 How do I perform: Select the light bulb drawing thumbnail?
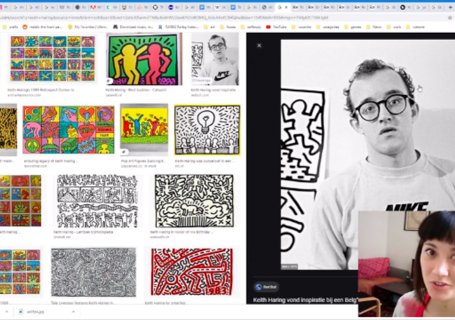pyautogui.click(x=207, y=130)
